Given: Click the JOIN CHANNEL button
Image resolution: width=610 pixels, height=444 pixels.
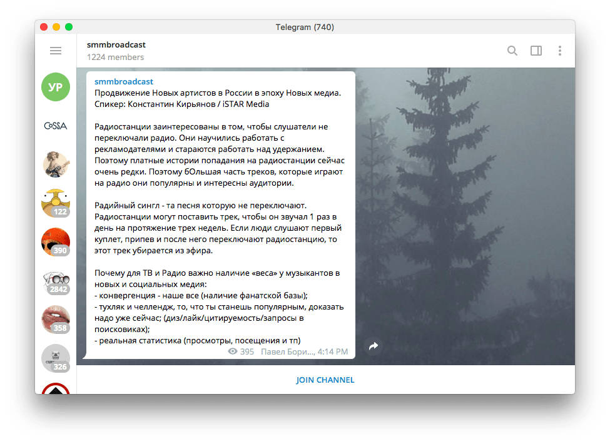Looking at the screenshot, I should 325,380.
